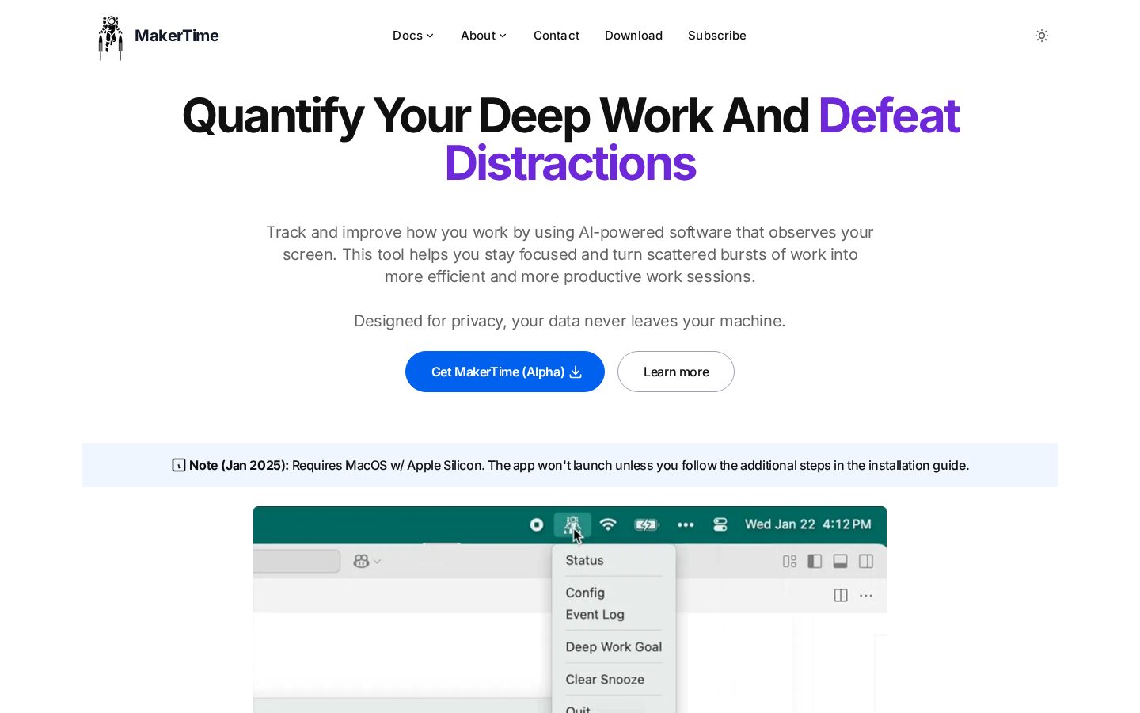Toggle the sun theme switch

click(1042, 36)
